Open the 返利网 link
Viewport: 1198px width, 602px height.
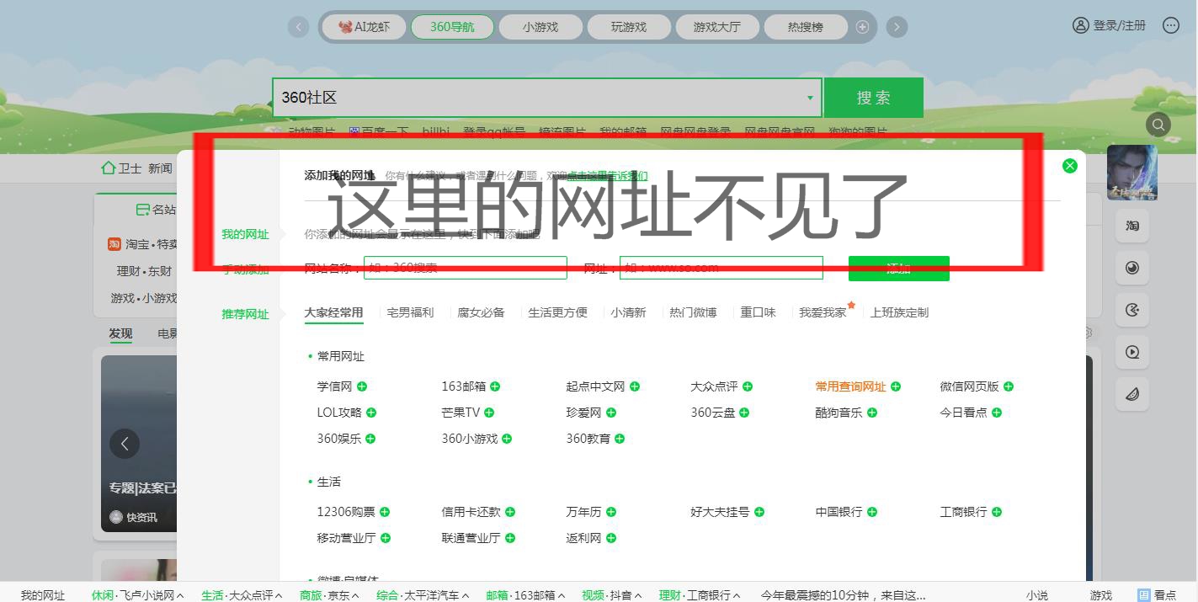point(583,538)
